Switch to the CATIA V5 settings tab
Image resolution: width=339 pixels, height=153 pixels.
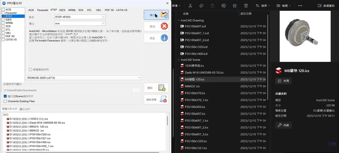(x=122, y=10)
